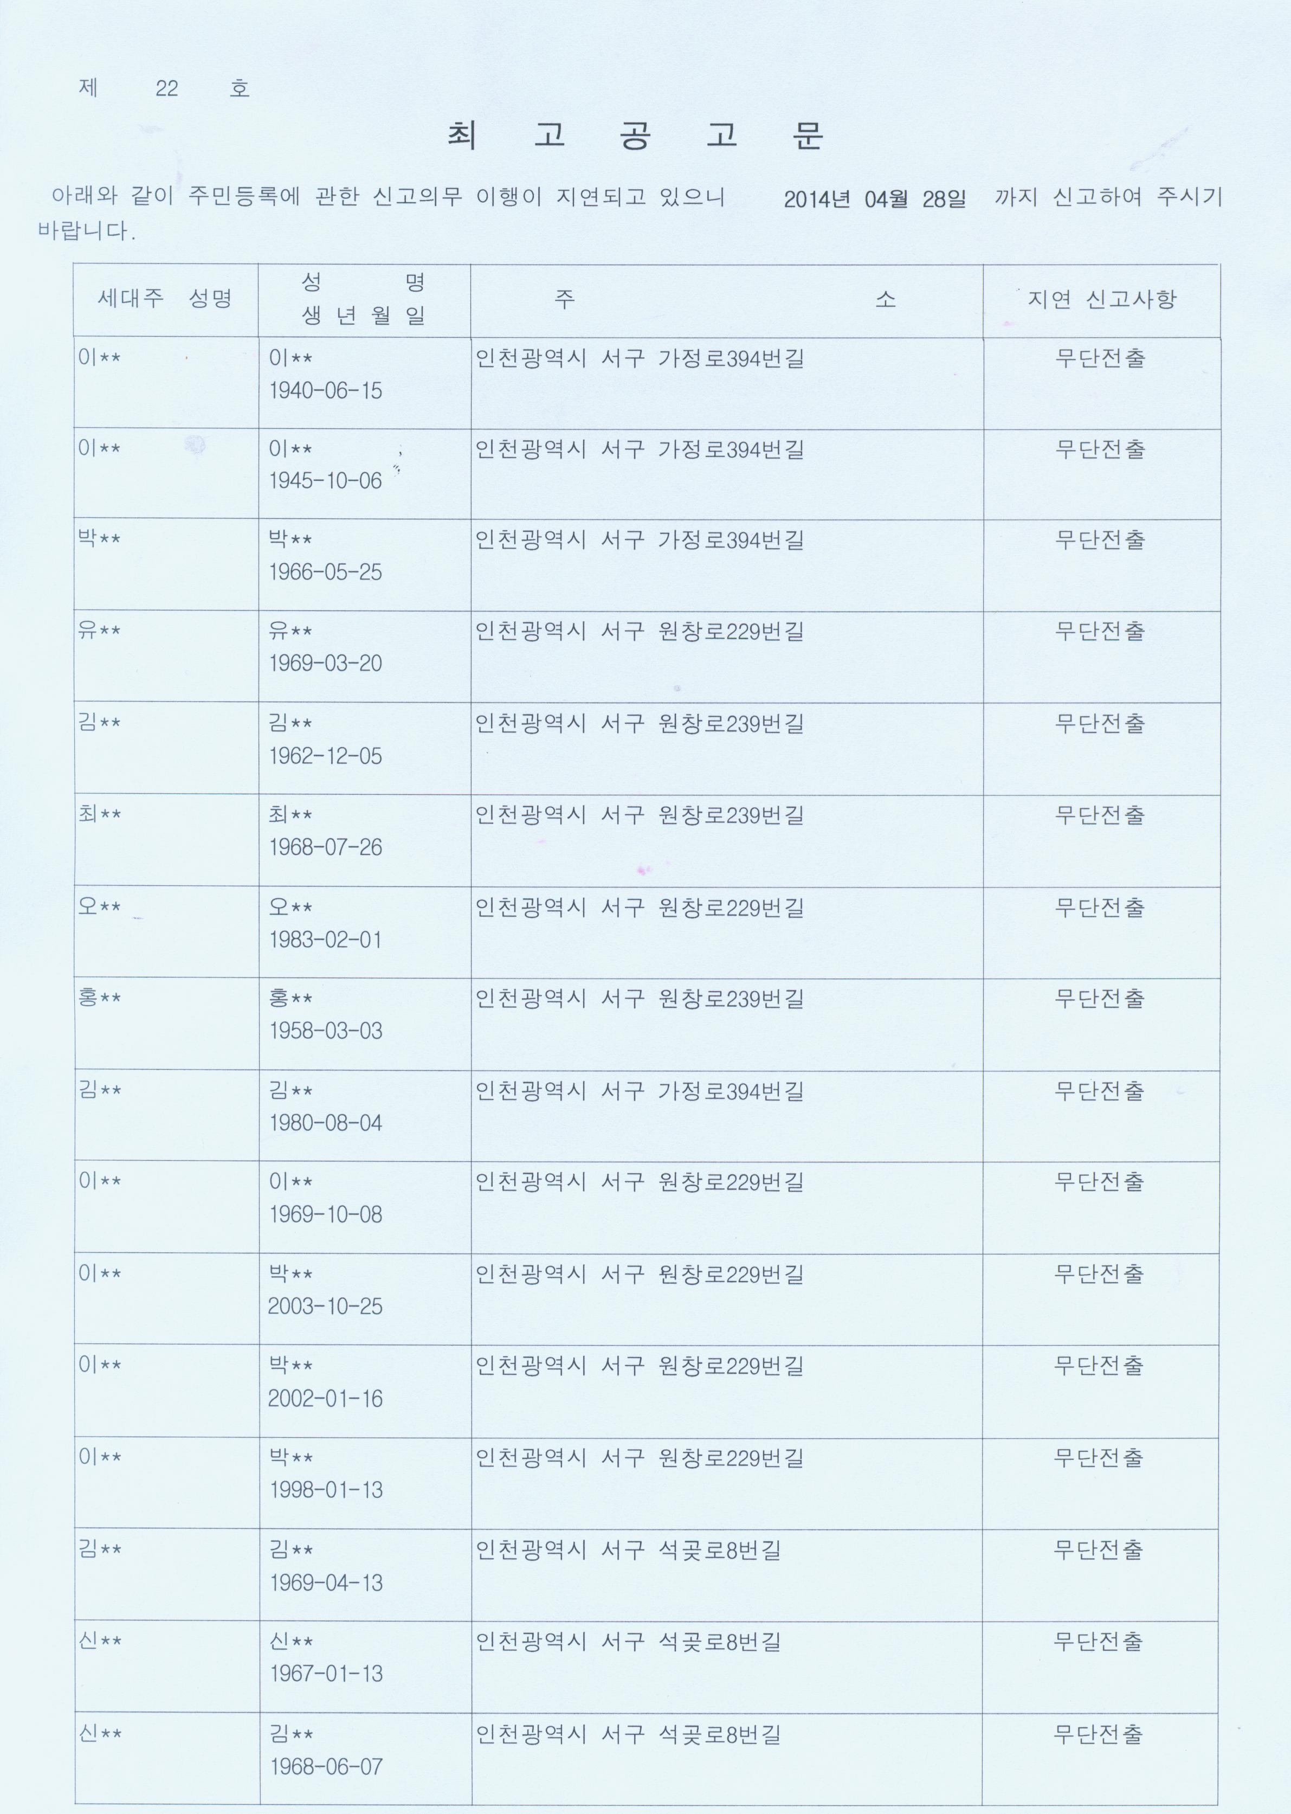The height and width of the screenshot is (1814, 1291).
Task: Select birthdate 1968-06-07 in last row
Action: coord(326,1766)
